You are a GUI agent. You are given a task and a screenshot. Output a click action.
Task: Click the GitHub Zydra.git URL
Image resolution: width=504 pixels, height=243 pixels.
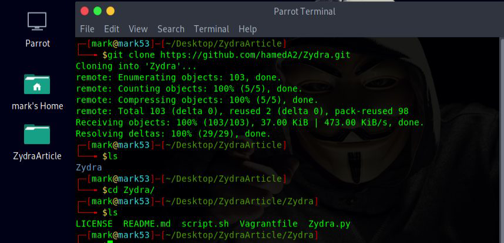point(255,55)
